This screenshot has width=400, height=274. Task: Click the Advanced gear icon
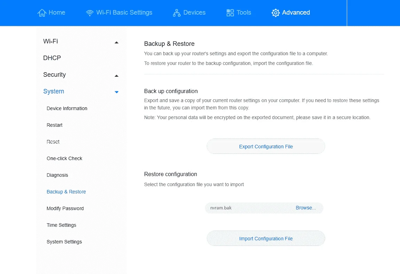coord(275,13)
